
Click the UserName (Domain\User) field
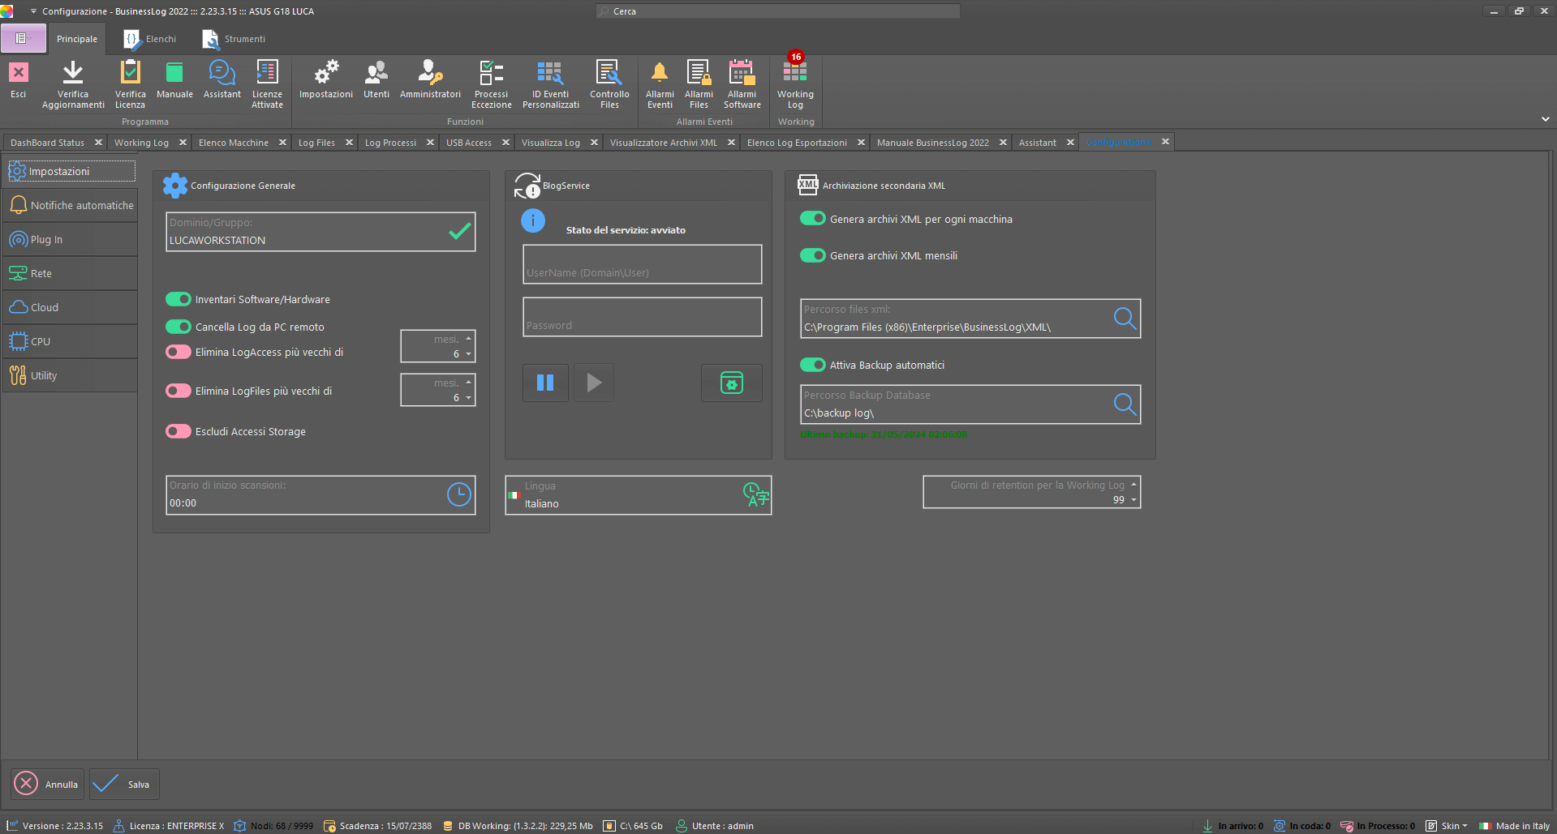point(642,264)
